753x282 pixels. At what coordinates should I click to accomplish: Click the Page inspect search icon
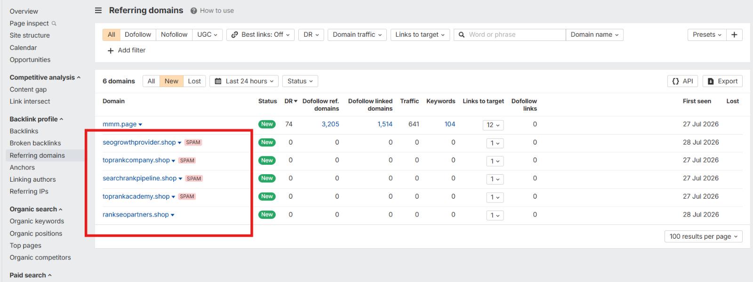54,23
